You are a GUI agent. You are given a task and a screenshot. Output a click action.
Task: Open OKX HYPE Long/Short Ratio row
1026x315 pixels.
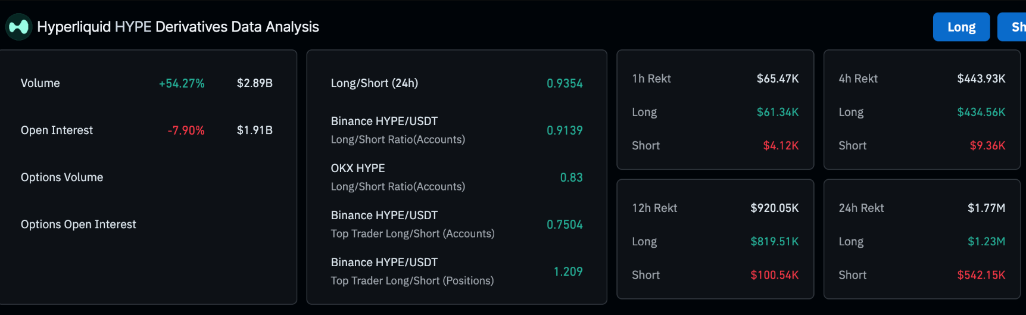click(x=398, y=177)
